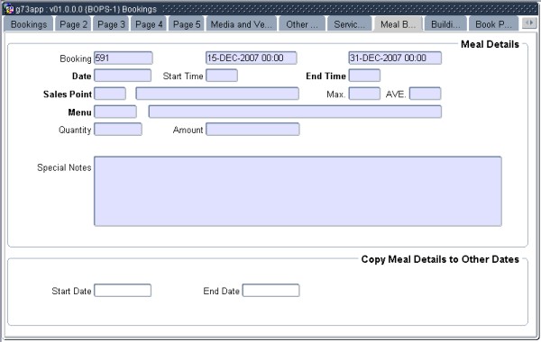Viewport: 541px width, 342px height.
Task: Click the Meal Details section heading
Action: click(490, 44)
